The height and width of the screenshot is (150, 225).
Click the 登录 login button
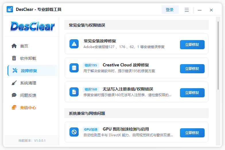(170, 10)
